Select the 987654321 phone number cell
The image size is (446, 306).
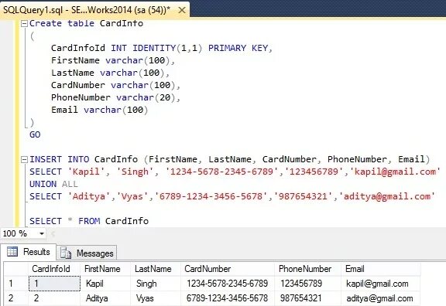[307, 298]
